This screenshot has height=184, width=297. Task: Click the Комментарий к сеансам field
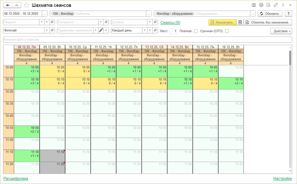click(148, 39)
